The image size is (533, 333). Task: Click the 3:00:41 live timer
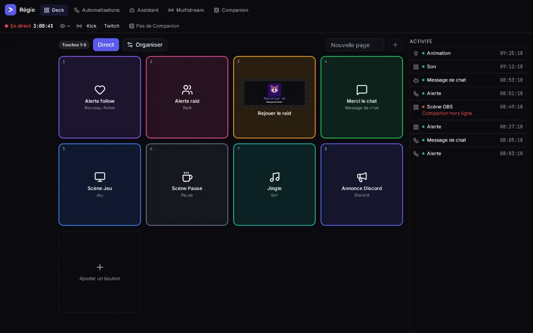pos(43,26)
